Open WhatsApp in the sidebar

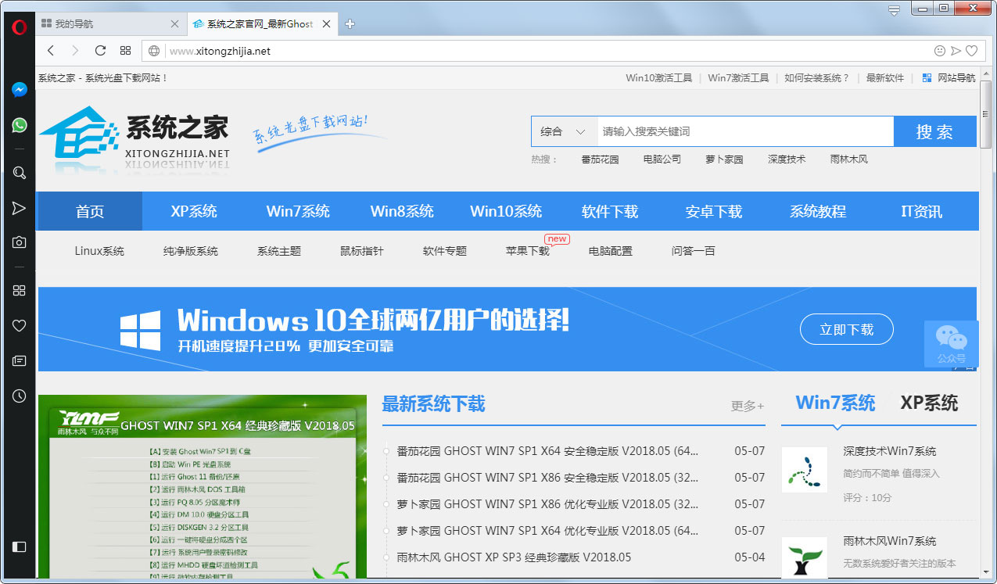pos(20,125)
